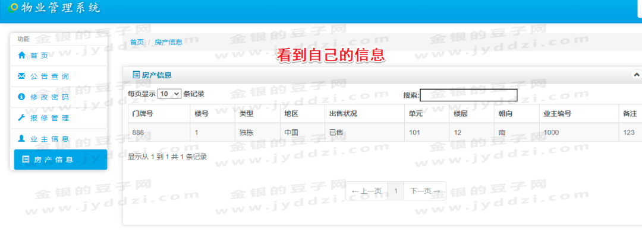Click the list icon beside 房产信息 in sidebar
The height and width of the screenshot is (230, 642).
tap(26, 159)
